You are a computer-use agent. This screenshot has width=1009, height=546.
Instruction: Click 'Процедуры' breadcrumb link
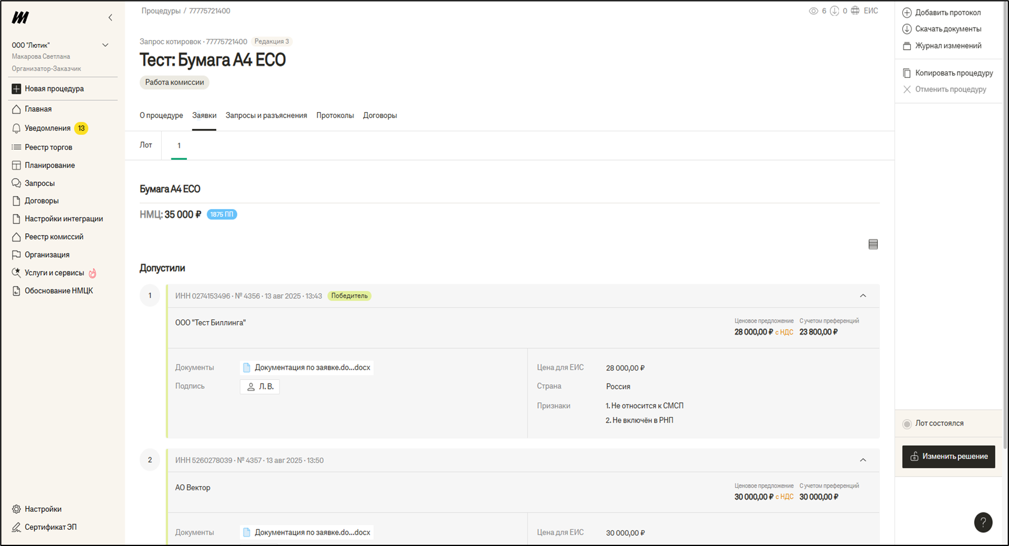tap(160, 11)
